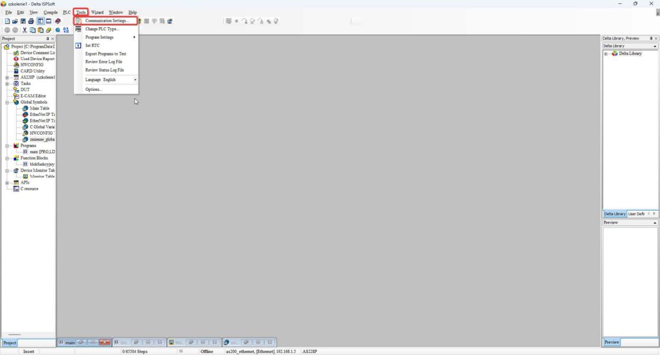Expand the APIs tree node
The height and width of the screenshot is (355, 660).
(x=7, y=182)
